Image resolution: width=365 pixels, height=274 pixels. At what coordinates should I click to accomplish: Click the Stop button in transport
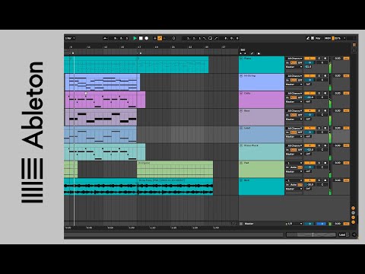141,38
